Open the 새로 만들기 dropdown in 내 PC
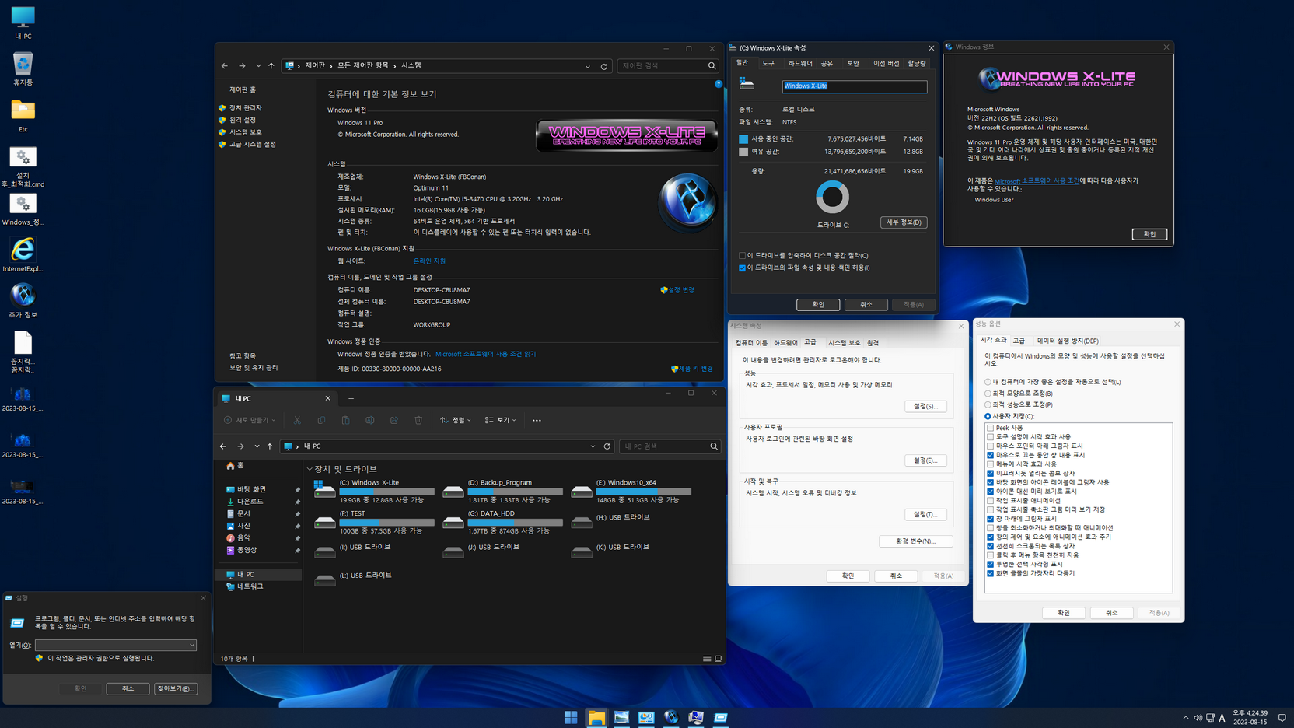Screen dimensions: 1294x728 point(250,420)
